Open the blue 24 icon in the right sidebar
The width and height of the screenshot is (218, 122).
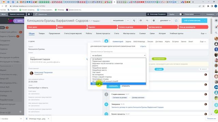[x=216, y=87]
